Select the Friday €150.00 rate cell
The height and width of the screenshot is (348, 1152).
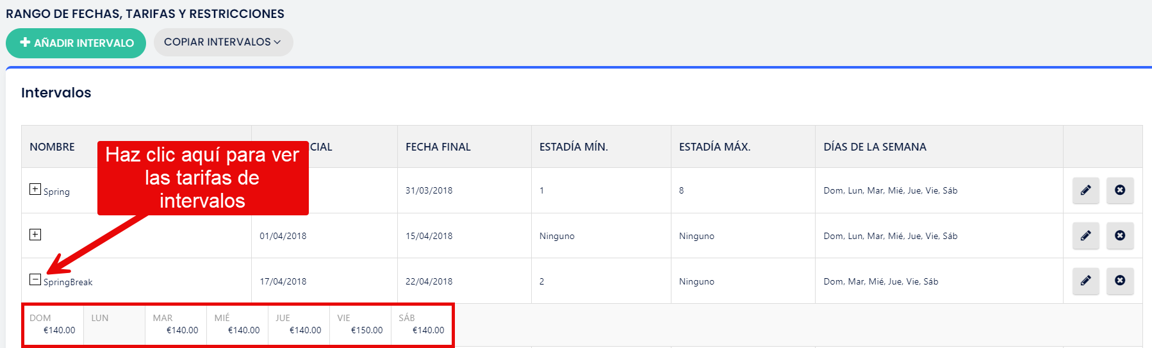pyautogui.click(x=360, y=325)
